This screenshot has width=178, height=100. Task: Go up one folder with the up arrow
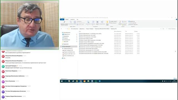pyautogui.click(x=67, y=29)
